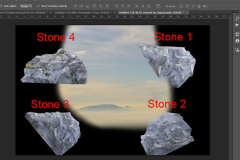
Task: Select the 3D Rotate mode icon
Action: [181, 6]
